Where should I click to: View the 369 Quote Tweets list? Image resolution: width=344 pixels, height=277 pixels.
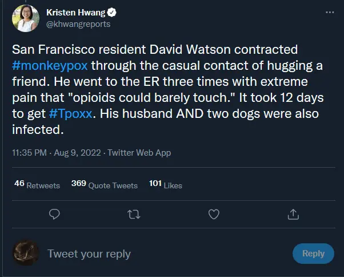pyautogui.click(x=105, y=185)
